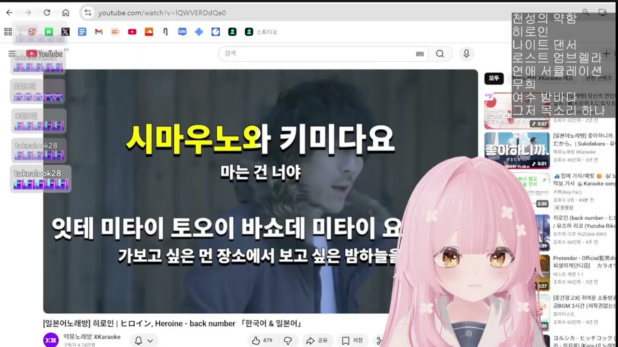
Task: Go to YouTube home via the logo
Action: [44, 54]
